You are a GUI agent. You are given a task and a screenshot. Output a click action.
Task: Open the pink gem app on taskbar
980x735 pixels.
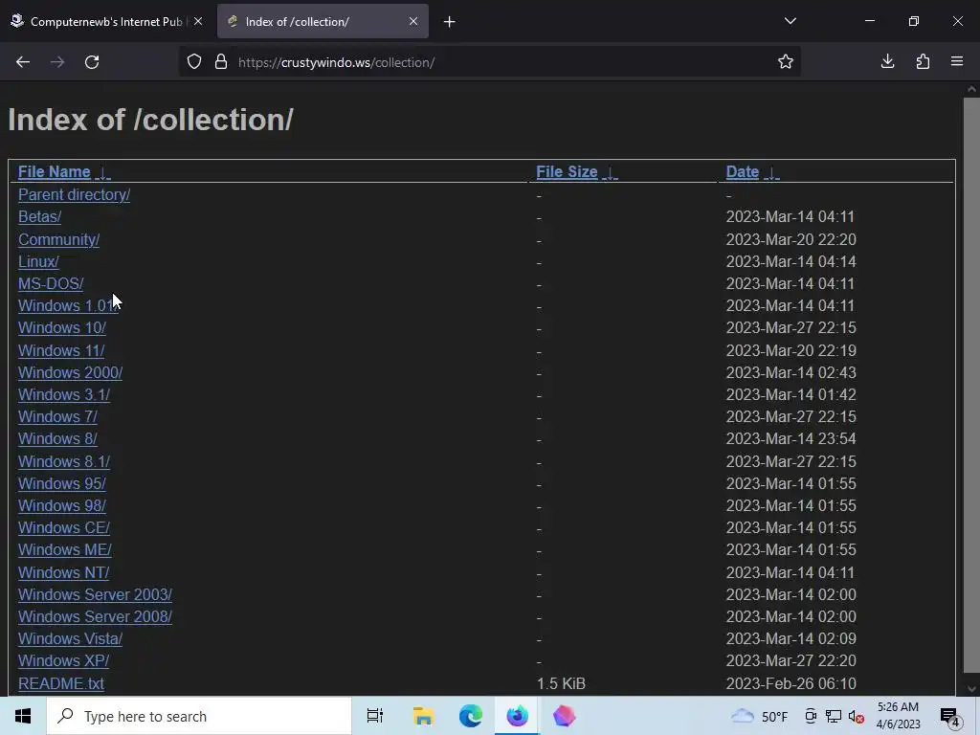coord(564,716)
